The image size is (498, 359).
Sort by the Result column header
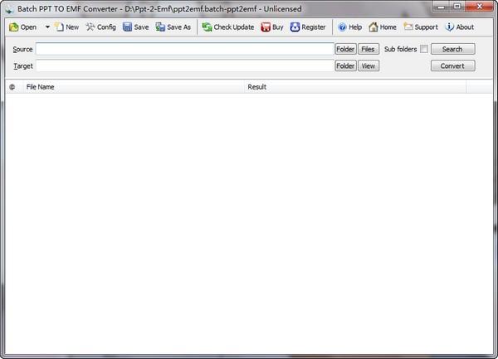(x=355, y=87)
